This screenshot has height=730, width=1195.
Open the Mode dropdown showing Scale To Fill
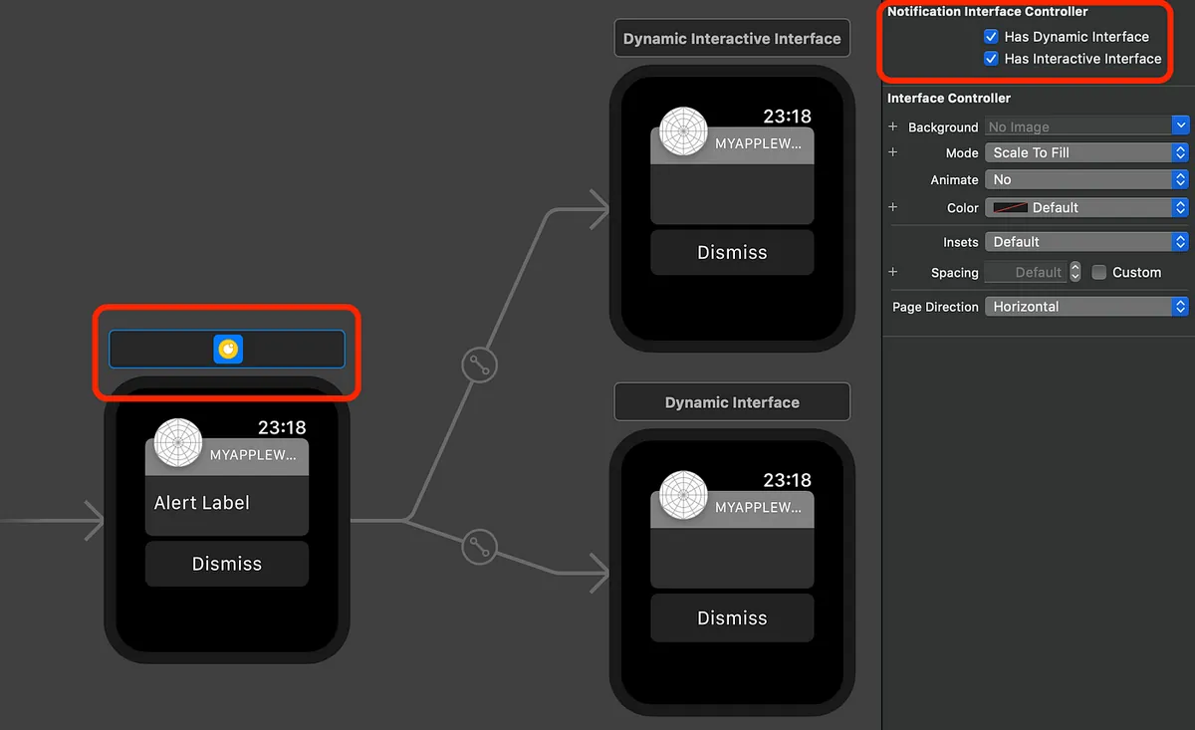tap(1085, 151)
